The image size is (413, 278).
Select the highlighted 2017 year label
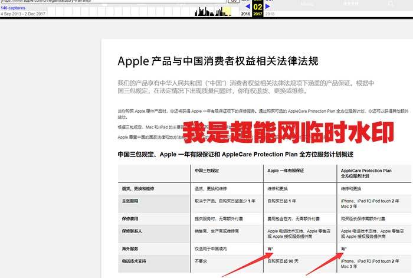point(258,14)
